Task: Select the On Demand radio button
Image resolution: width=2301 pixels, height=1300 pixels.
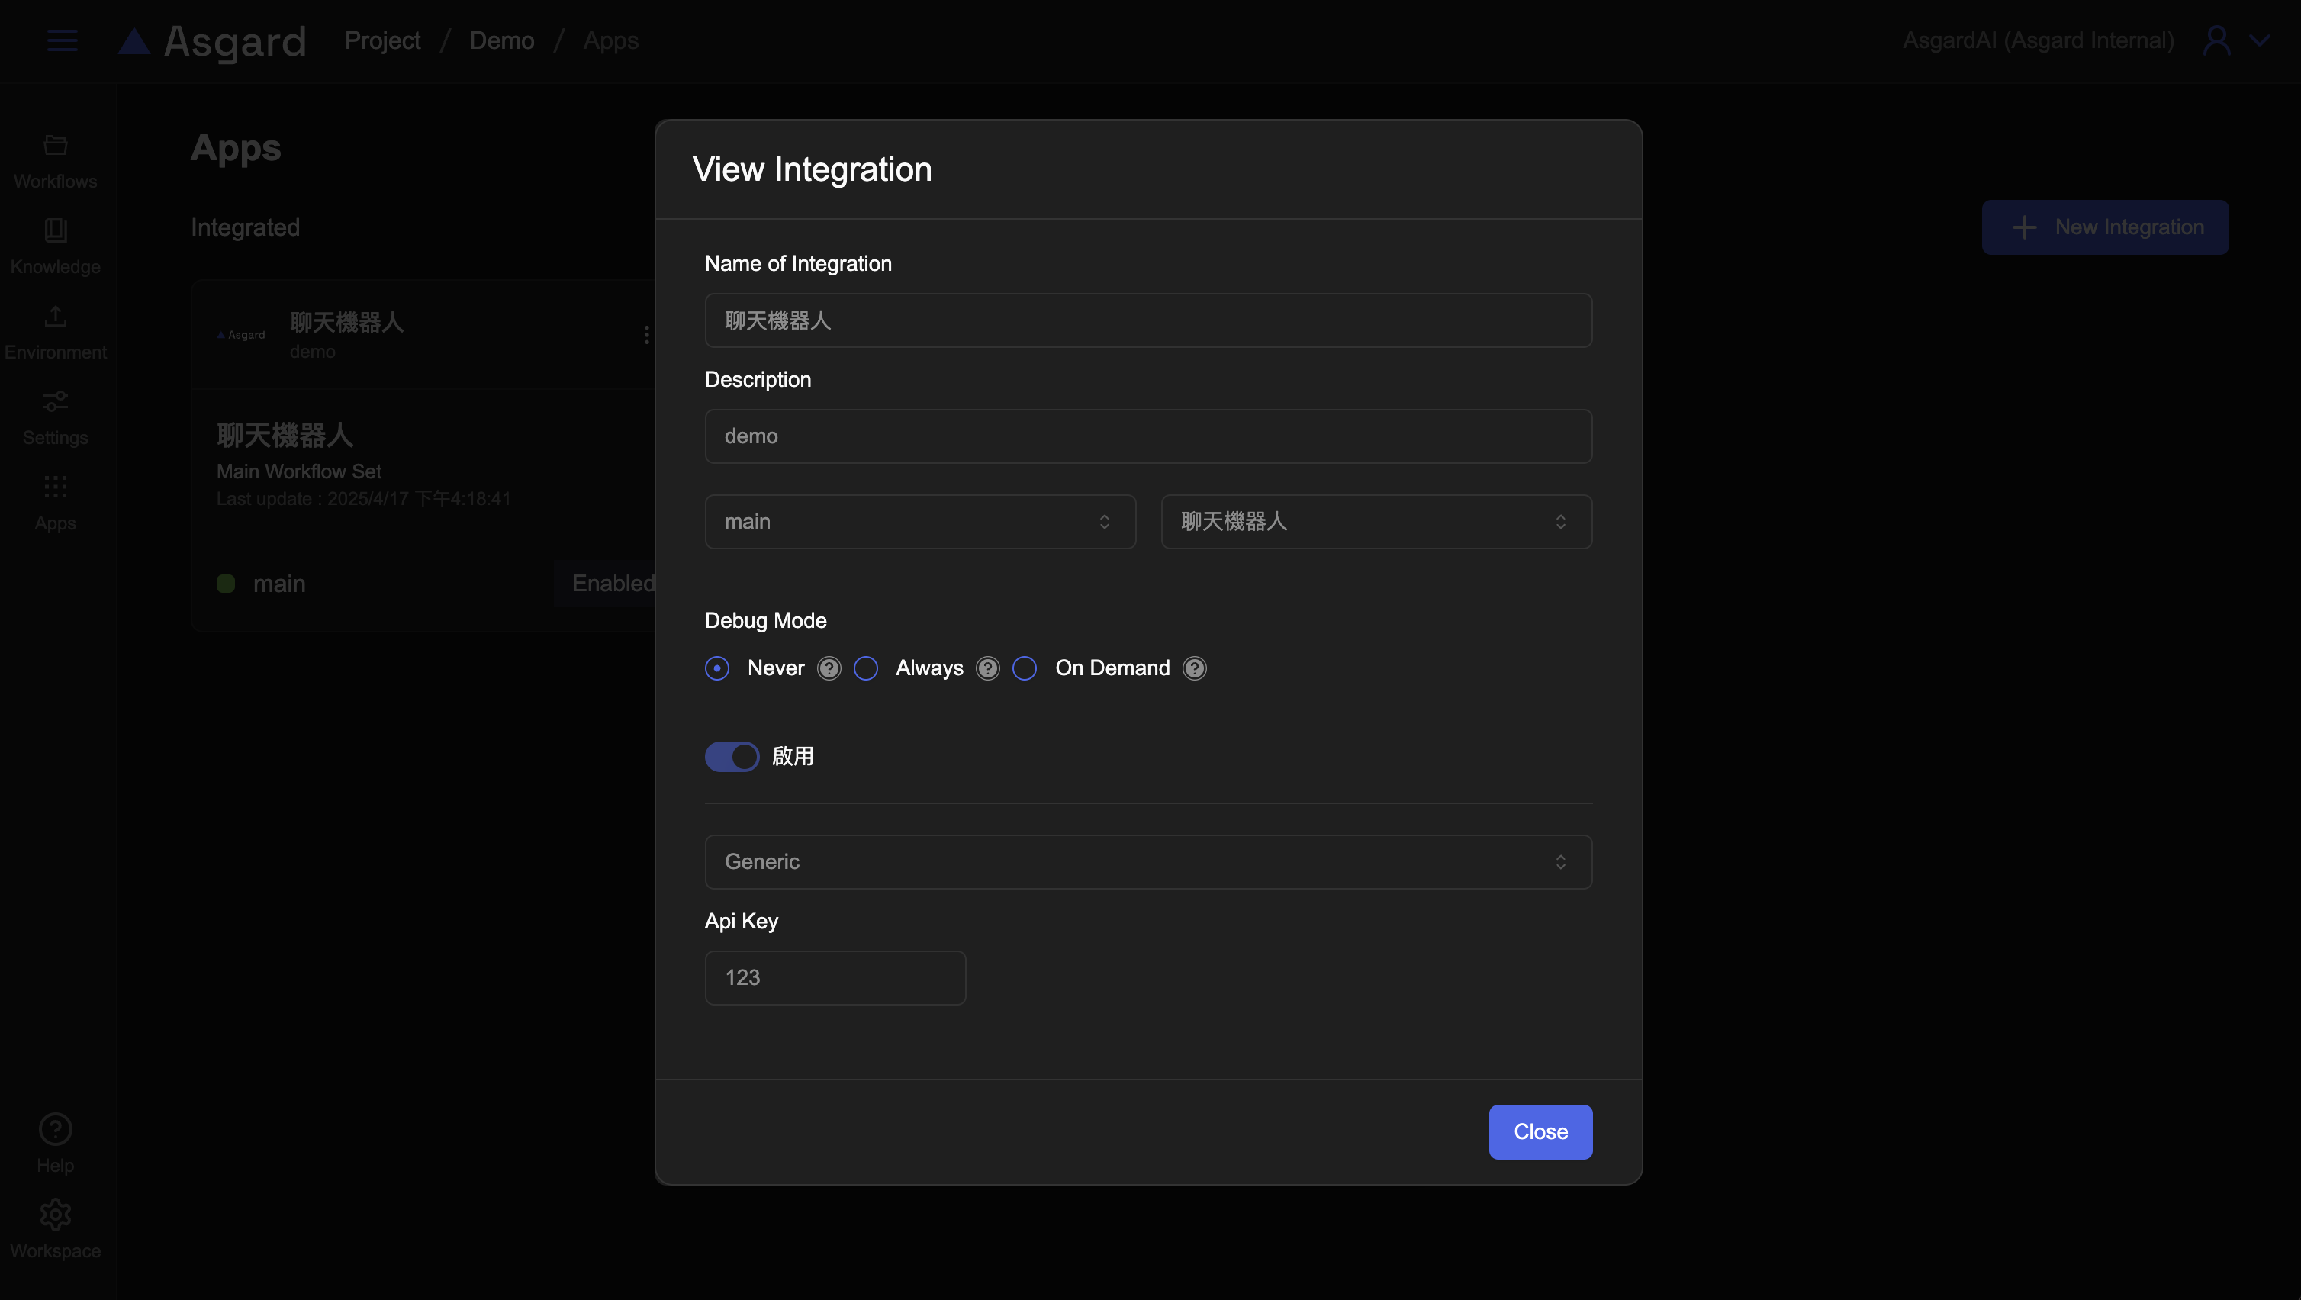Action: [x=1025, y=668]
